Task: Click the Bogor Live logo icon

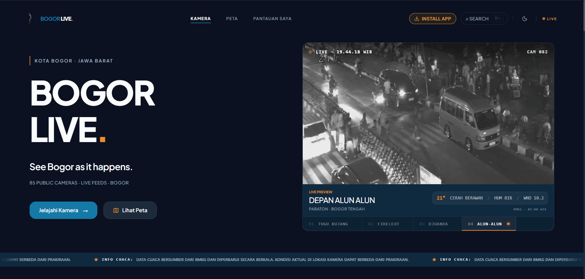Action: point(30,19)
